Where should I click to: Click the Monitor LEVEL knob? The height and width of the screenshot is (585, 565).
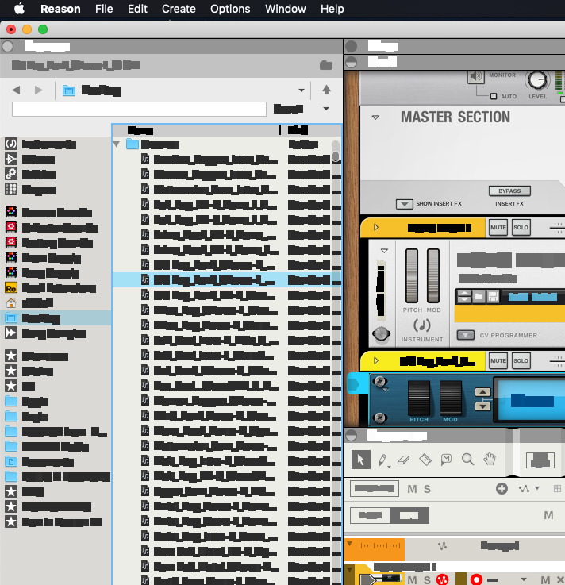coord(537,80)
